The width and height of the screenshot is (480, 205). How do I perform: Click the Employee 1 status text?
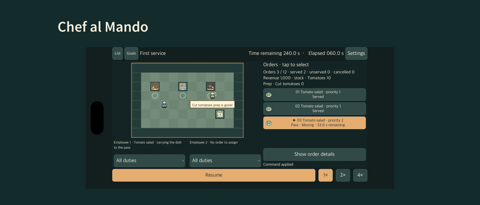(148, 145)
